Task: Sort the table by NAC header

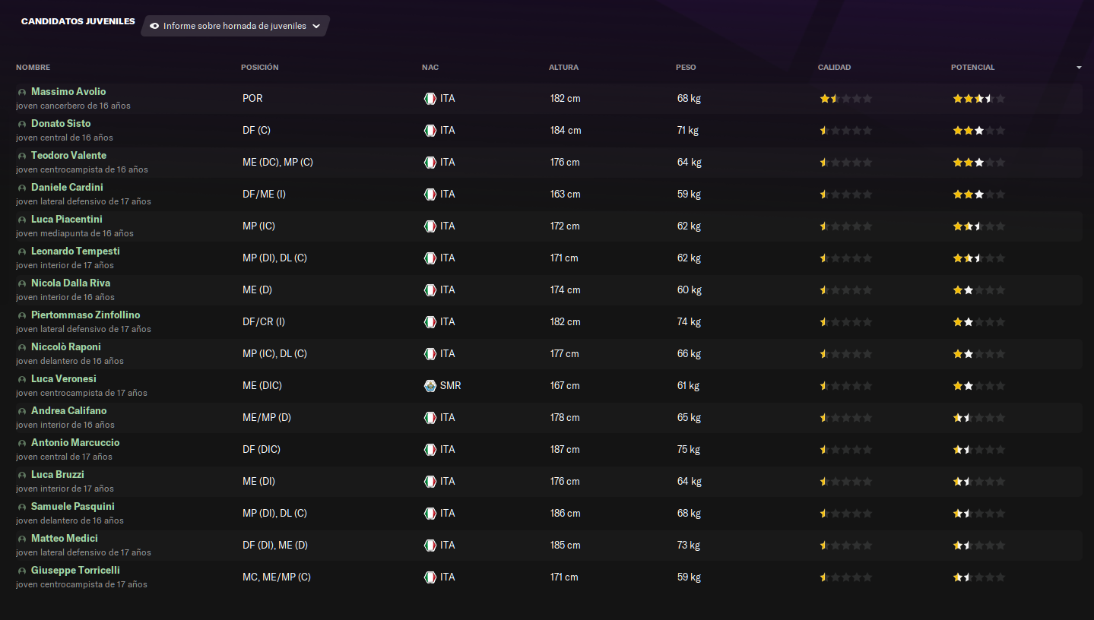Action: tap(430, 68)
